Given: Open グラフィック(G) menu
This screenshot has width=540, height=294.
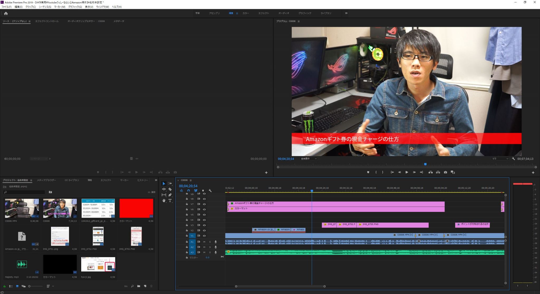Looking at the screenshot, I should (x=75, y=7).
